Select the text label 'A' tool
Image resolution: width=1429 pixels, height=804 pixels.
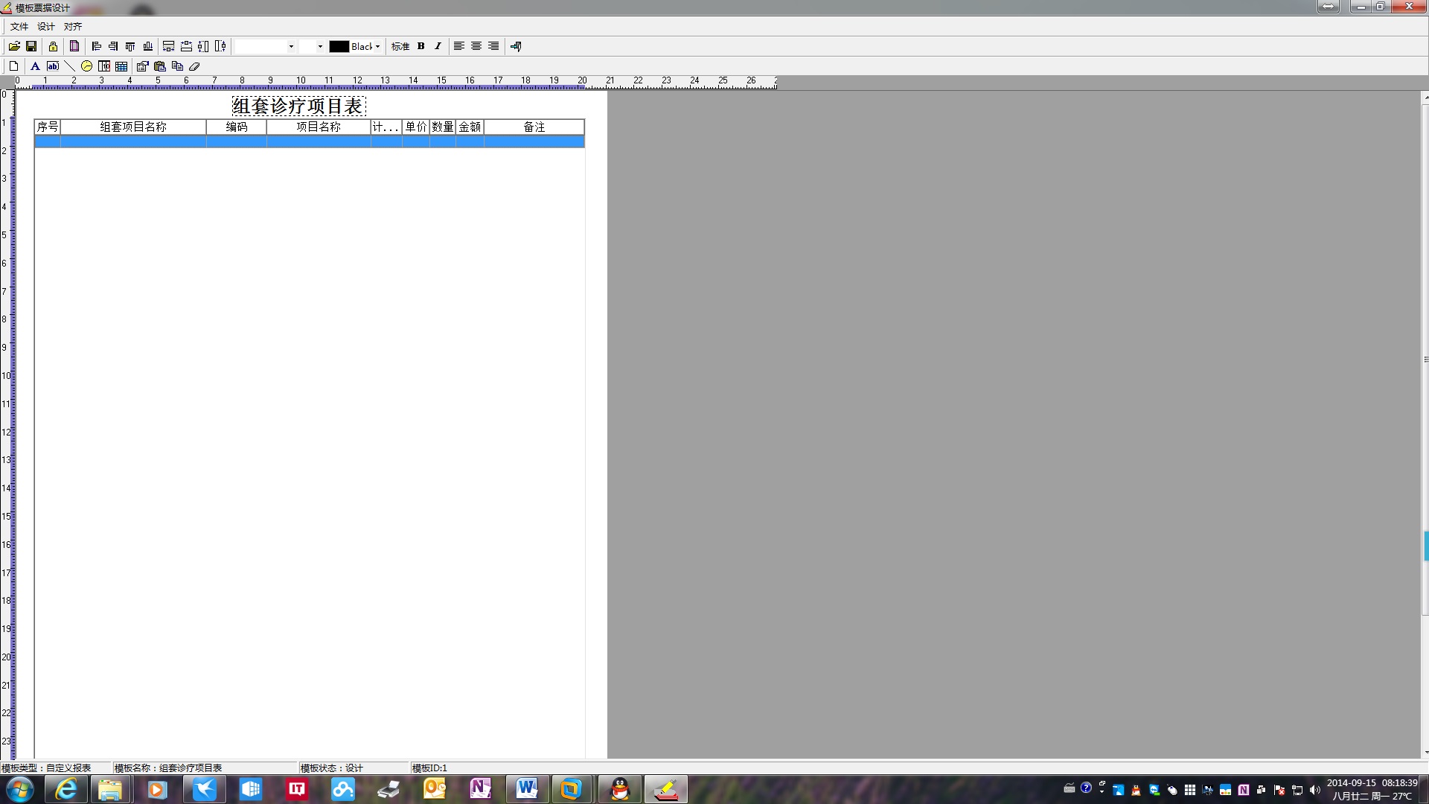coord(35,66)
